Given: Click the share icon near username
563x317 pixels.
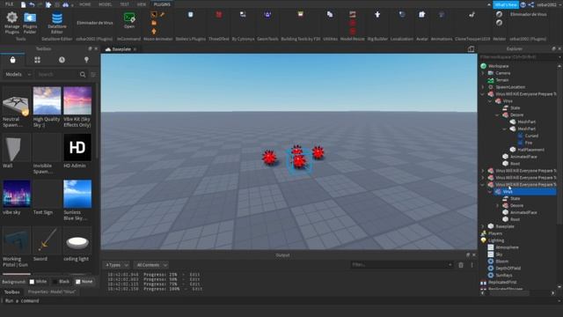Looking at the screenshot, I should [531, 4].
